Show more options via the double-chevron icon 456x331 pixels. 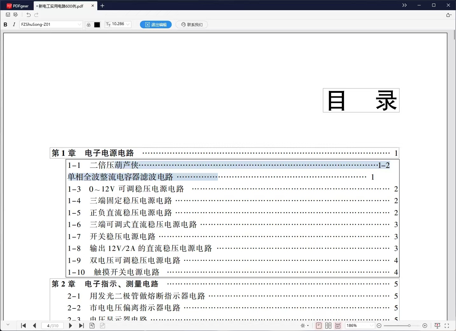pyautogui.click(x=404, y=5)
